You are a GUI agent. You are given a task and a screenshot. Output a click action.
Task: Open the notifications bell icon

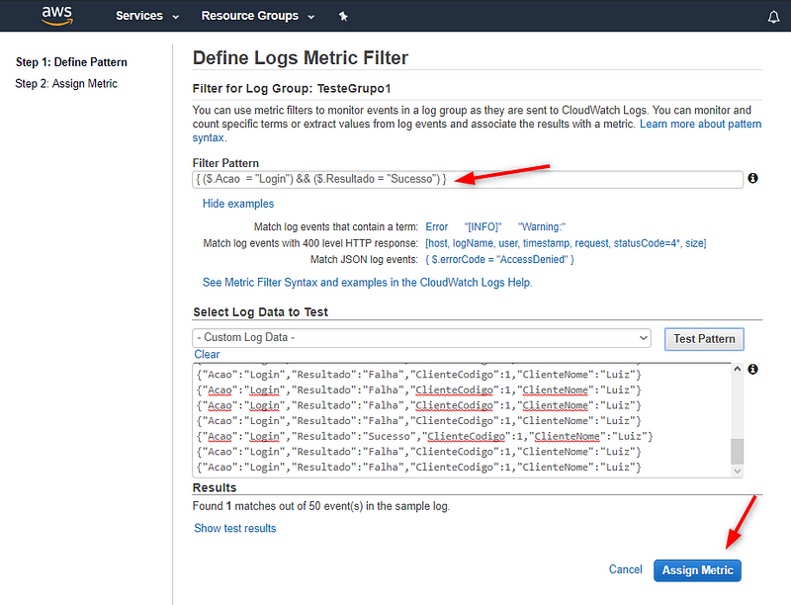773,17
